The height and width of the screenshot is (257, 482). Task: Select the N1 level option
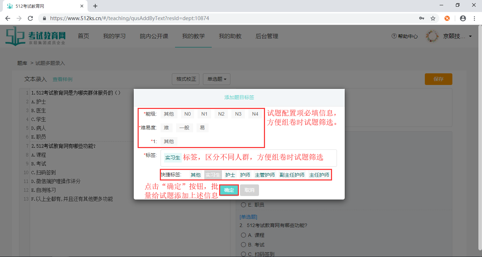tap(204, 114)
